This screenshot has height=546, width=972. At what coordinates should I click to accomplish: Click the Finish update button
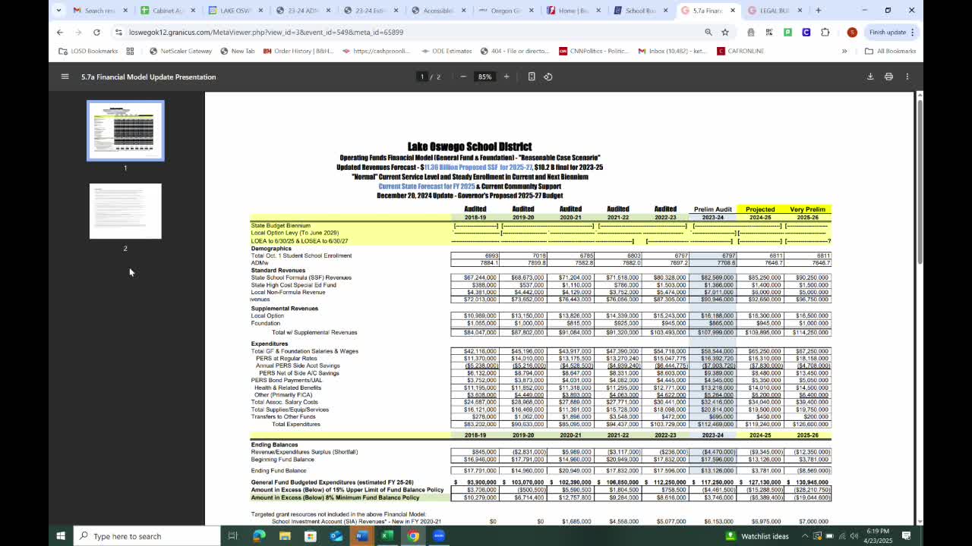[x=887, y=32]
